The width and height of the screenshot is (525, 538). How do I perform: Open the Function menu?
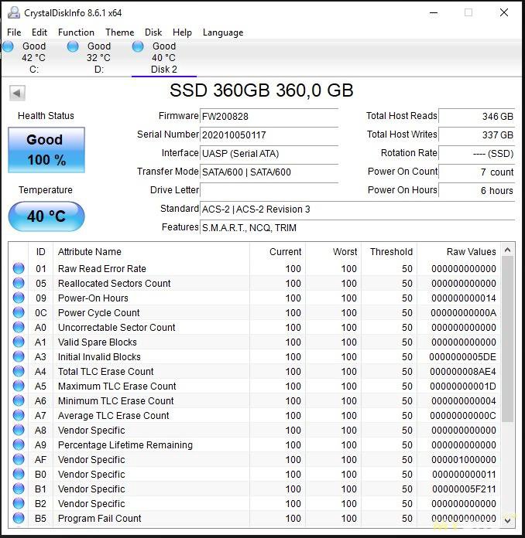pyautogui.click(x=76, y=32)
